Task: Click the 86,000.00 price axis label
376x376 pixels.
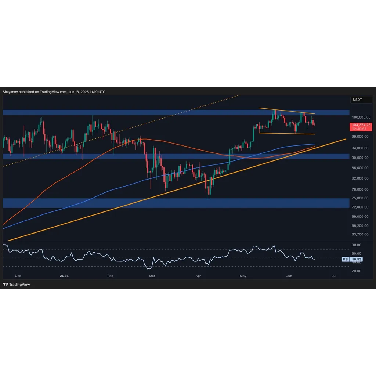Action: 360,167
